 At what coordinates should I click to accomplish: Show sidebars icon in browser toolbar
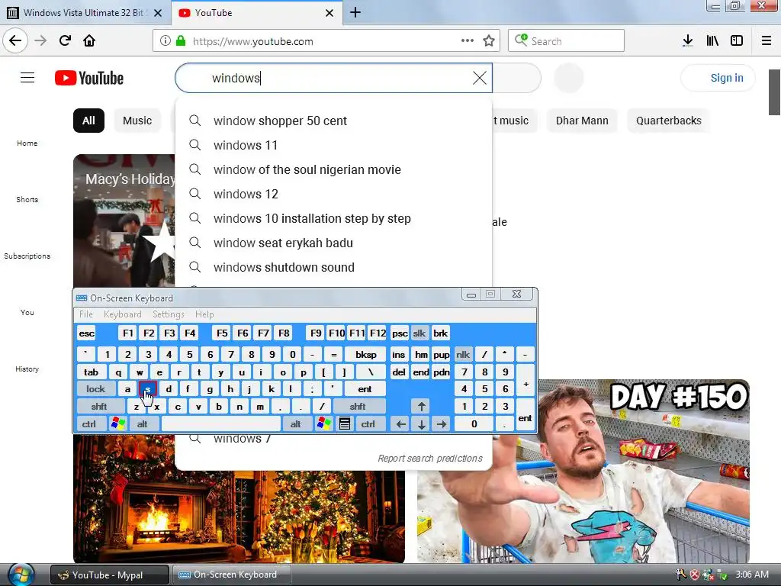click(737, 41)
